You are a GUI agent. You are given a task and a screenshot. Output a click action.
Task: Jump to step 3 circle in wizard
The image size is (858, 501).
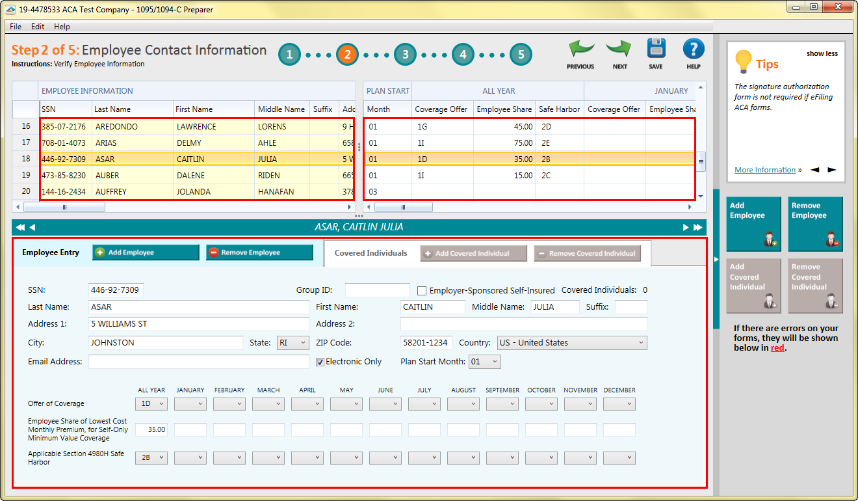[x=405, y=55]
